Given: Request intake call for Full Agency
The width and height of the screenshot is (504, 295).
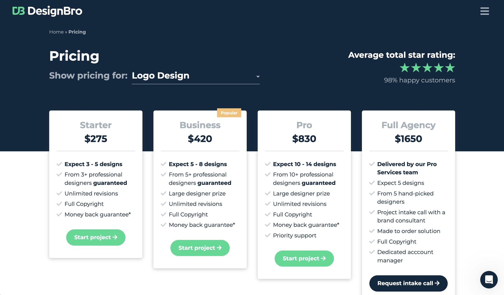Looking at the screenshot, I should pos(408,283).
